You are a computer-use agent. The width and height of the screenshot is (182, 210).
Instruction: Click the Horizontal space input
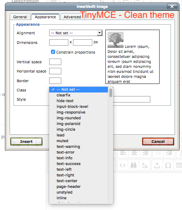pos(55,71)
